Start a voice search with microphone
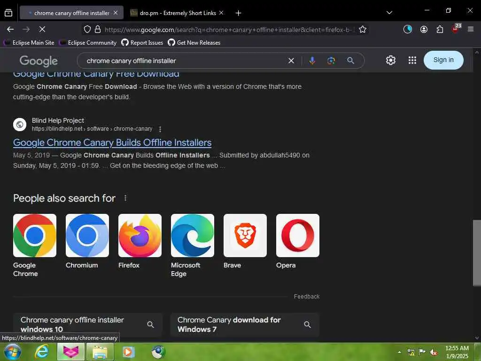 pyautogui.click(x=312, y=61)
